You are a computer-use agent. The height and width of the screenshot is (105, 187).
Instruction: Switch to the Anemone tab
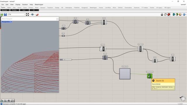137,8
